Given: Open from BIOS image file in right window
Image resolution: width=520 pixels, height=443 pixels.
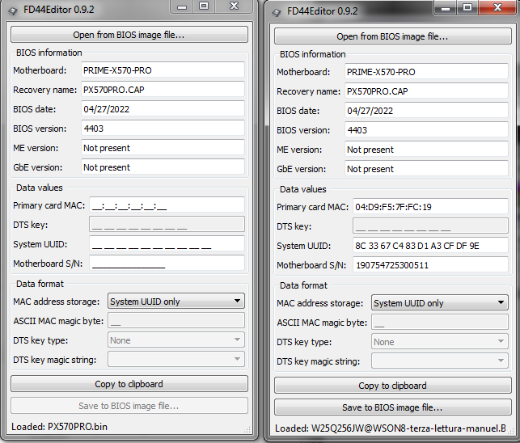Looking at the screenshot, I should click(x=393, y=36).
